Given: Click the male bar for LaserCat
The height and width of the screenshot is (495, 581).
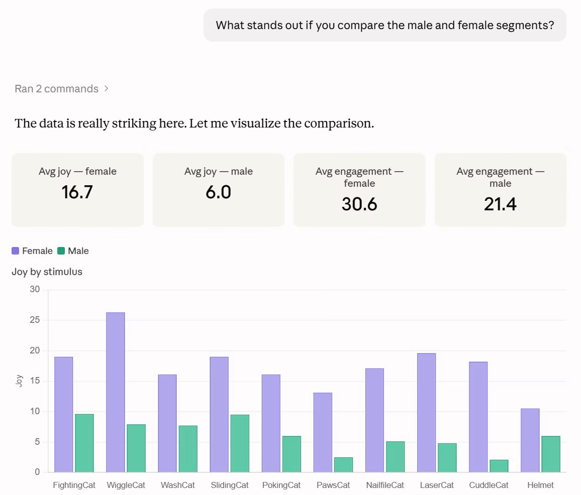Looking at the screenshot, I should [x=447, y=458].
